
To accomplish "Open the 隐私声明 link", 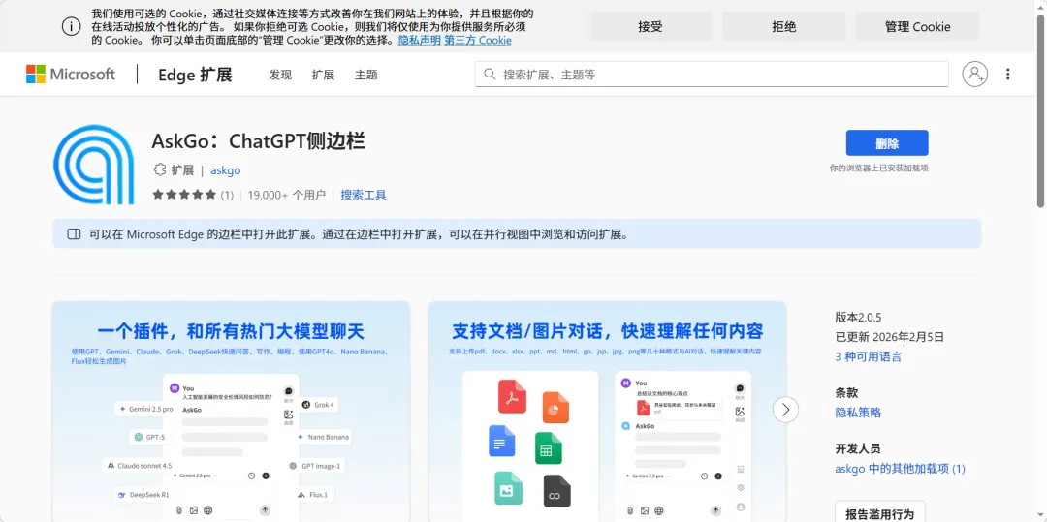I will [x=420, y=40].
